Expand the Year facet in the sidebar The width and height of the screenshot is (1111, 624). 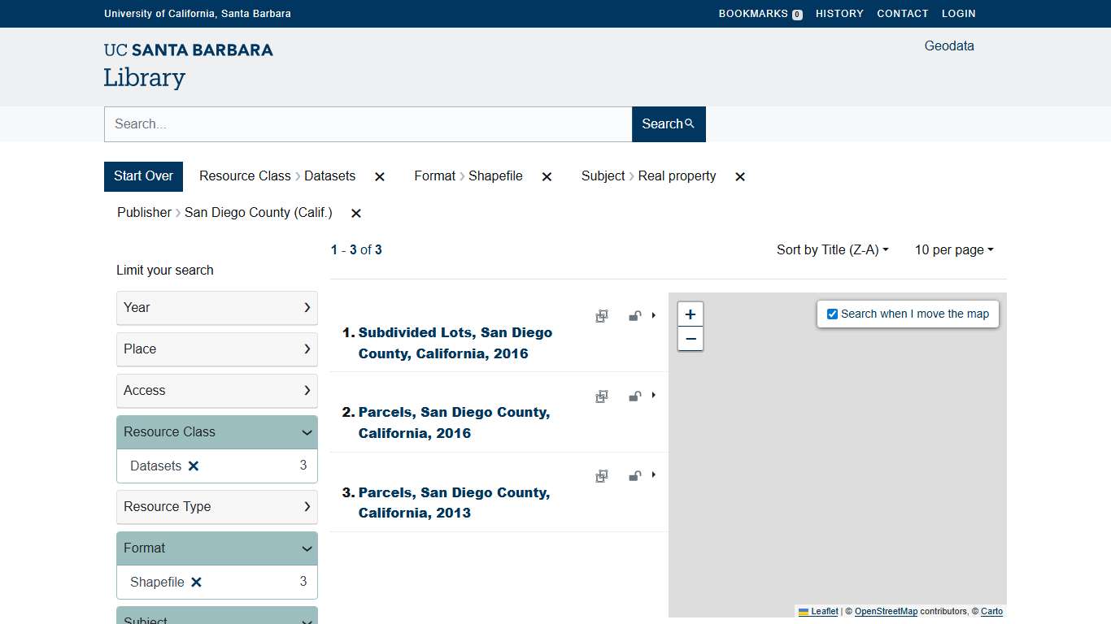[x=216, y=308]
